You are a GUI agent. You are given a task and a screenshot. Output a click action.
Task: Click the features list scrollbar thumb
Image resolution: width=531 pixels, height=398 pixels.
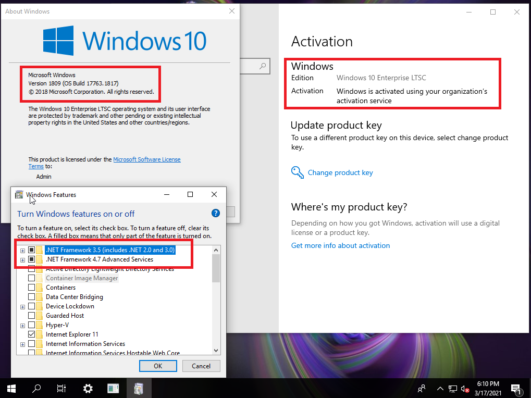point(216,268)
